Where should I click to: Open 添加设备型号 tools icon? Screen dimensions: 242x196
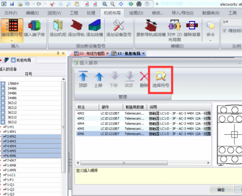pos(119,25)
